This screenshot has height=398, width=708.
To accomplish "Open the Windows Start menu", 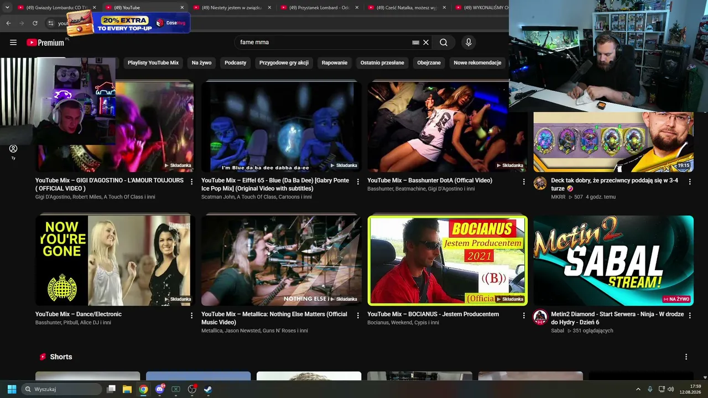I will point(12,389).
